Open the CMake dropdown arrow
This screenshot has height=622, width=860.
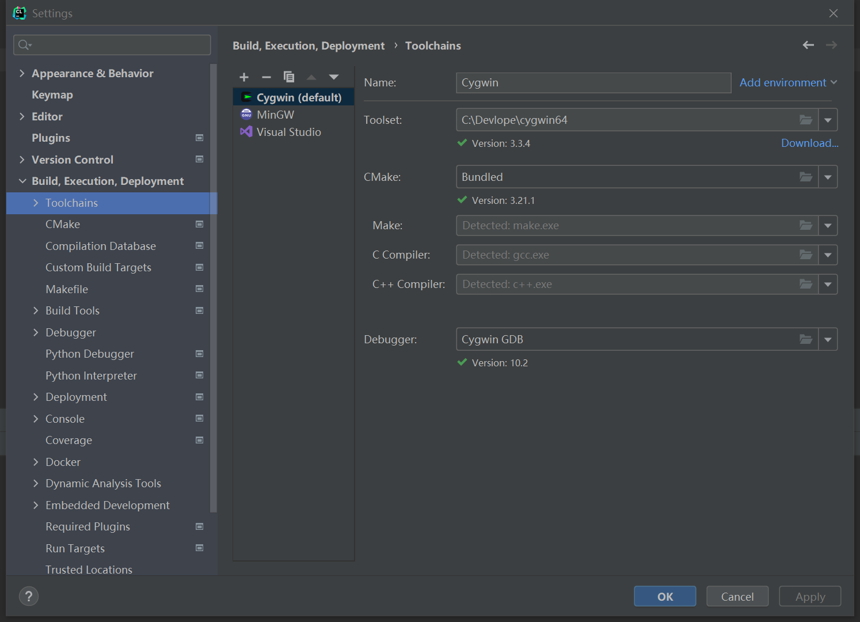coord(828,177)
